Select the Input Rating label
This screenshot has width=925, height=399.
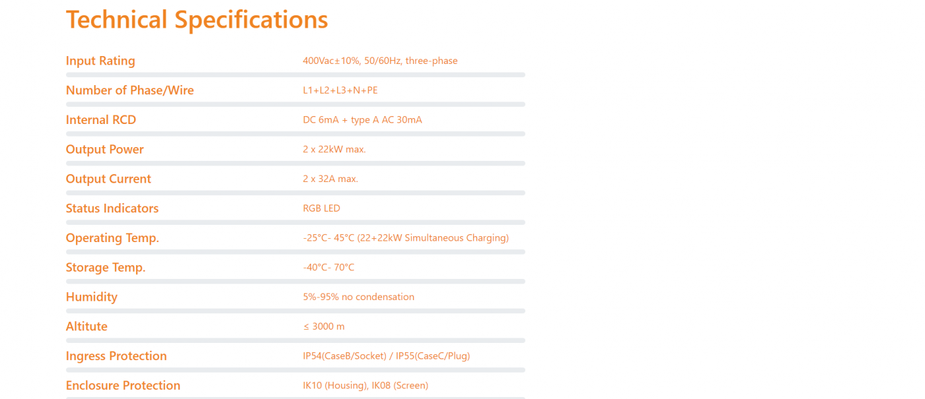point(100,61)
